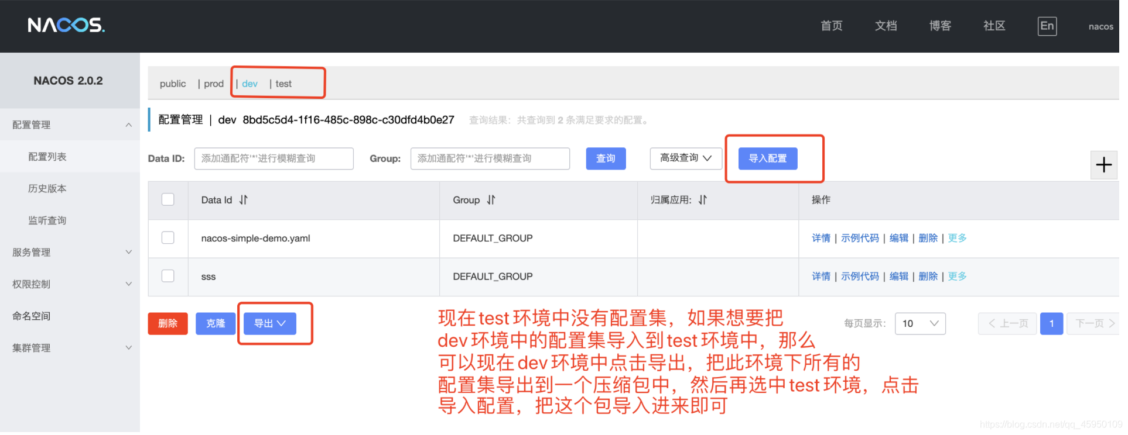The image size is (1128, 435).
Task: Select the dev namespace tab
Action: tap(249, 84)
